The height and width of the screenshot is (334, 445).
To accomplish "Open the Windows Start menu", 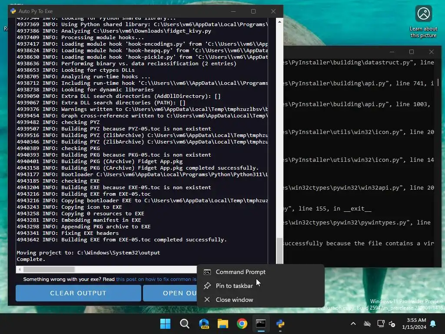I will [165, 324].
